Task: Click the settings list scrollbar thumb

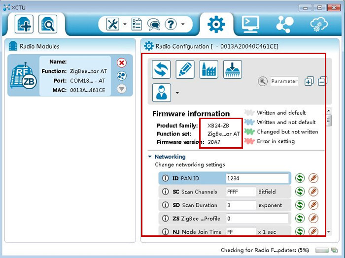Action: (x=329, y=120)
